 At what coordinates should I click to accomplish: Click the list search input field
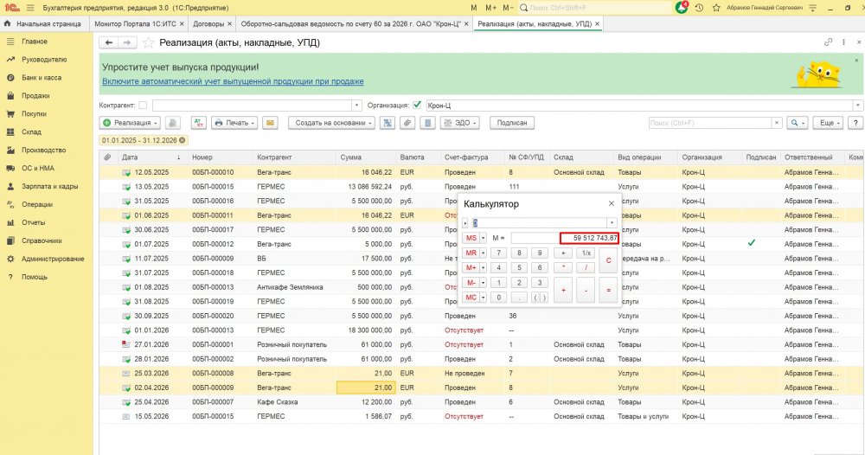pyautogui.click(x=710, y=123)
